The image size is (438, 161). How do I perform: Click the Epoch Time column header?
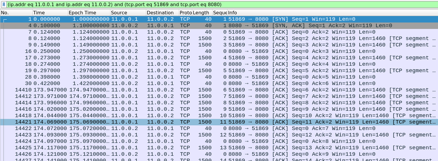click(89, 13)
